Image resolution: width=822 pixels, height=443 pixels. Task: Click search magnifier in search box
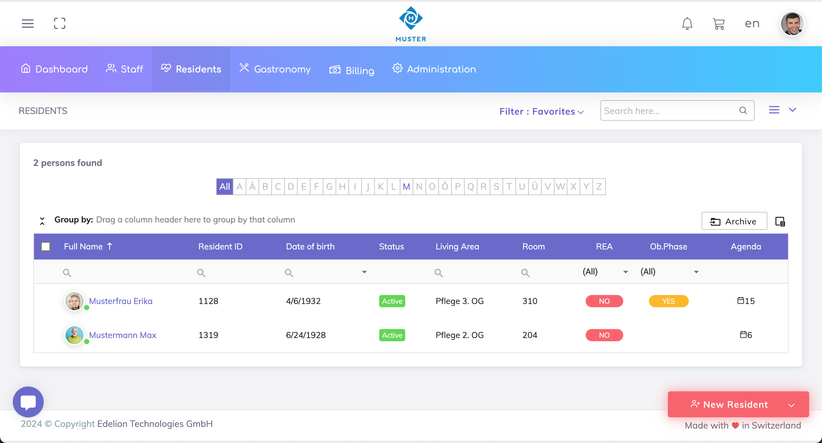tap(743, 111)
